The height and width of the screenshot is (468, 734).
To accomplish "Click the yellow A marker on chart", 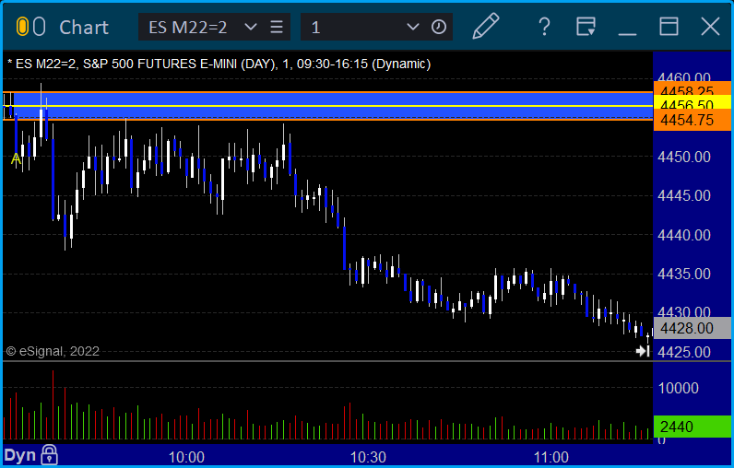I will (16, 159).
